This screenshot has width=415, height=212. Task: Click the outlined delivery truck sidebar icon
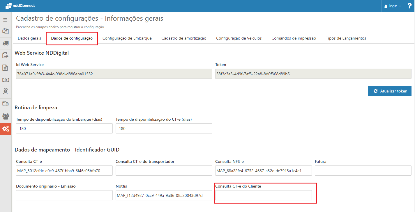coord(5,104)
